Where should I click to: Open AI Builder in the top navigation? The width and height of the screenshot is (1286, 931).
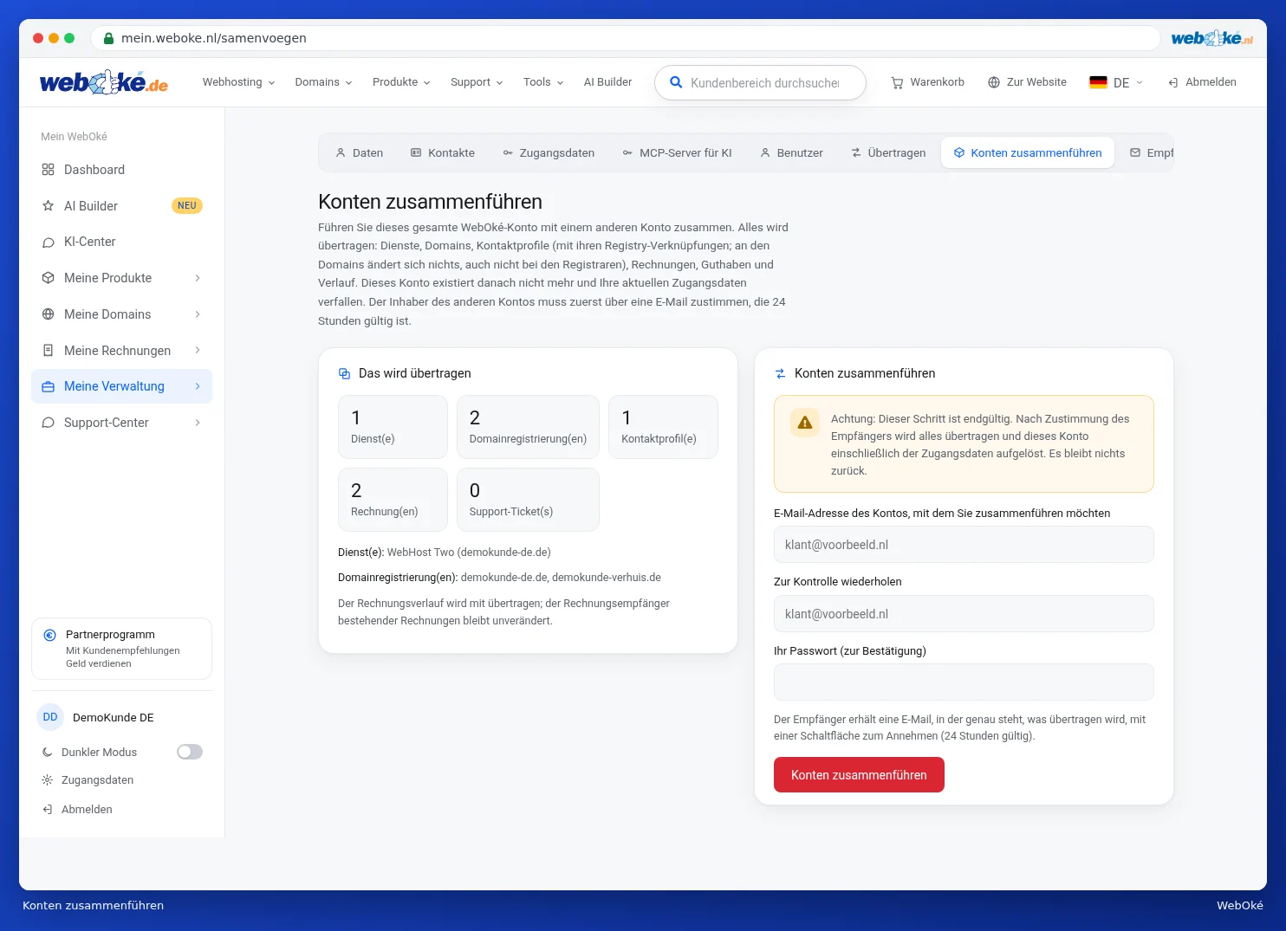click(607, 82)
